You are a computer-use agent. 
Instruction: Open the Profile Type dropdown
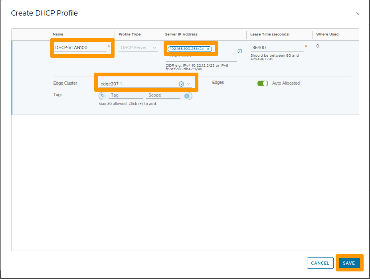click(137, 47)
